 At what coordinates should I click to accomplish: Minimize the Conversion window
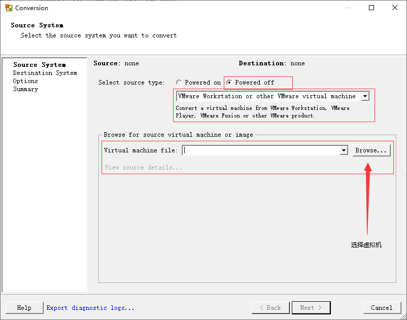(349, 8)
